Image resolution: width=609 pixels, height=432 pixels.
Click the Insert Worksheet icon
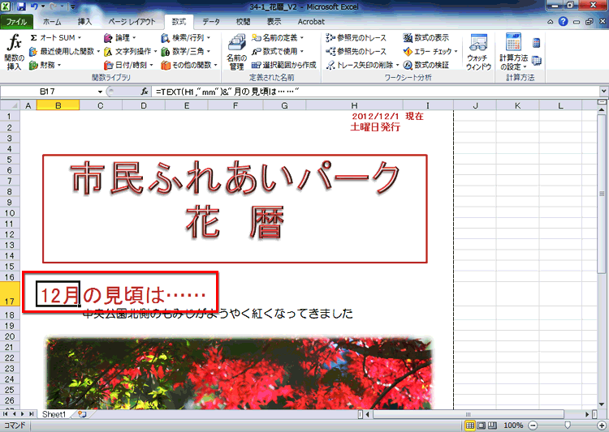tap(82, 414)
